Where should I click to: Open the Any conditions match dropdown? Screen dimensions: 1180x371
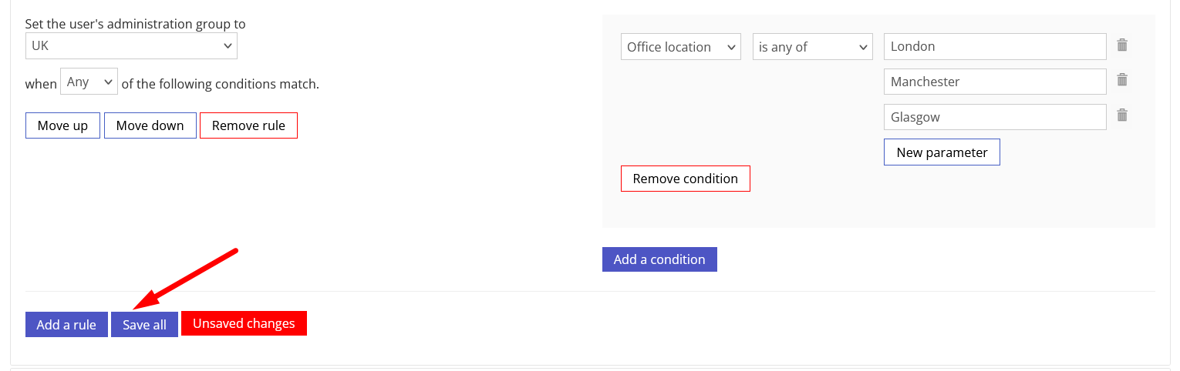89,82
